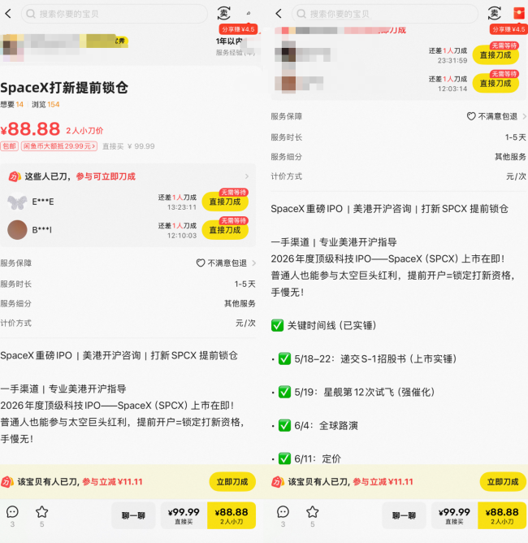The width and height of the screenshot is (528, 543).
Task: Open comments bubble icon on right screen
Action: click(283, 512)
